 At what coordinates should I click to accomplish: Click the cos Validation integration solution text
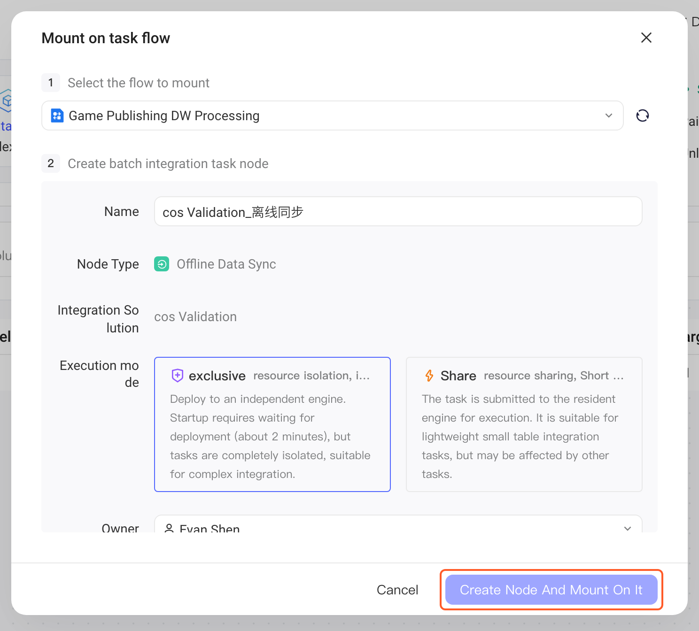click(195, 317)
